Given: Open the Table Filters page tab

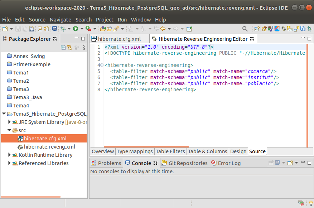Looking at the screenshot, I should click(170, 151).
